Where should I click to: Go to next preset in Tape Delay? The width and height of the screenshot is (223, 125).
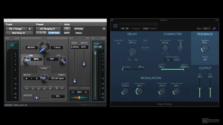[x=127, y=28]
